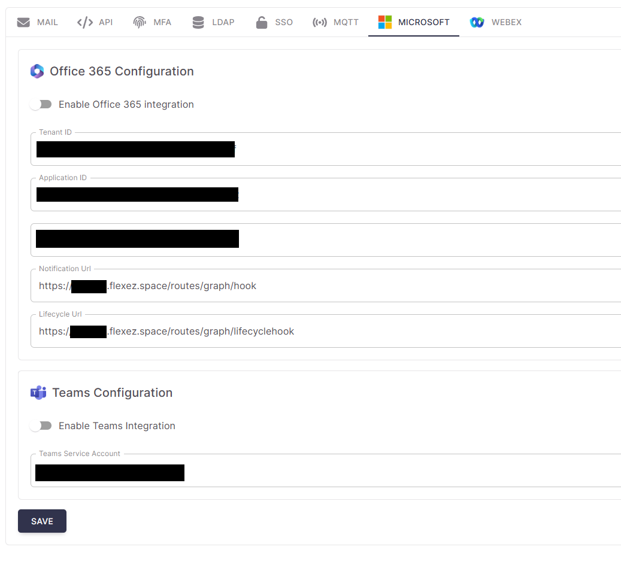
Task: Enable Teams Integration toggle
Action: tap(41, 426)
